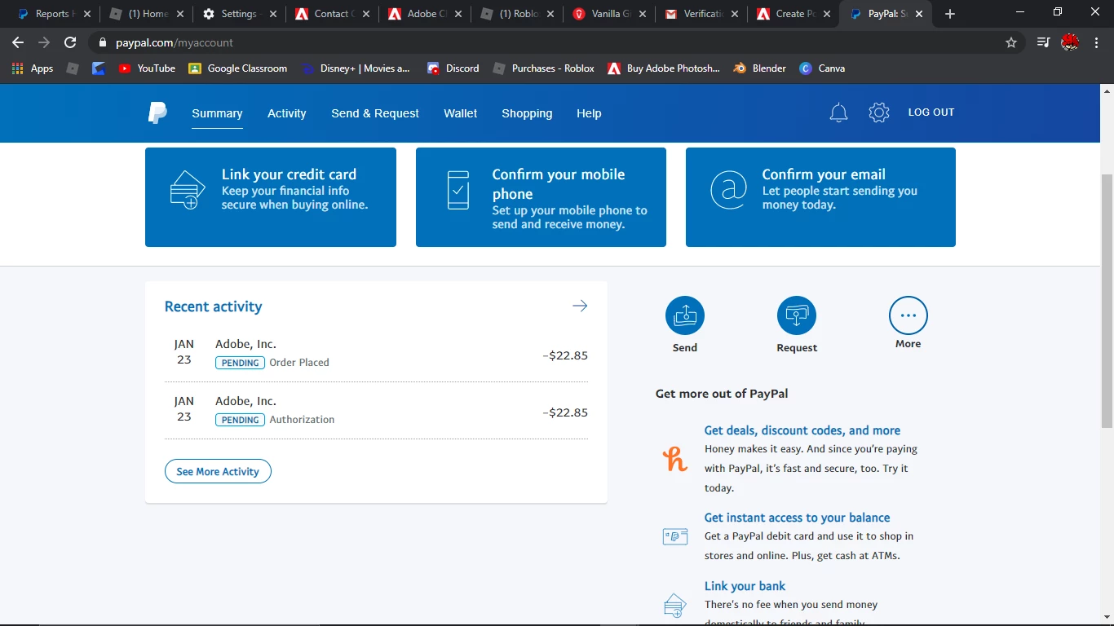Open account settings gear icon

click(x=879, y=112)
